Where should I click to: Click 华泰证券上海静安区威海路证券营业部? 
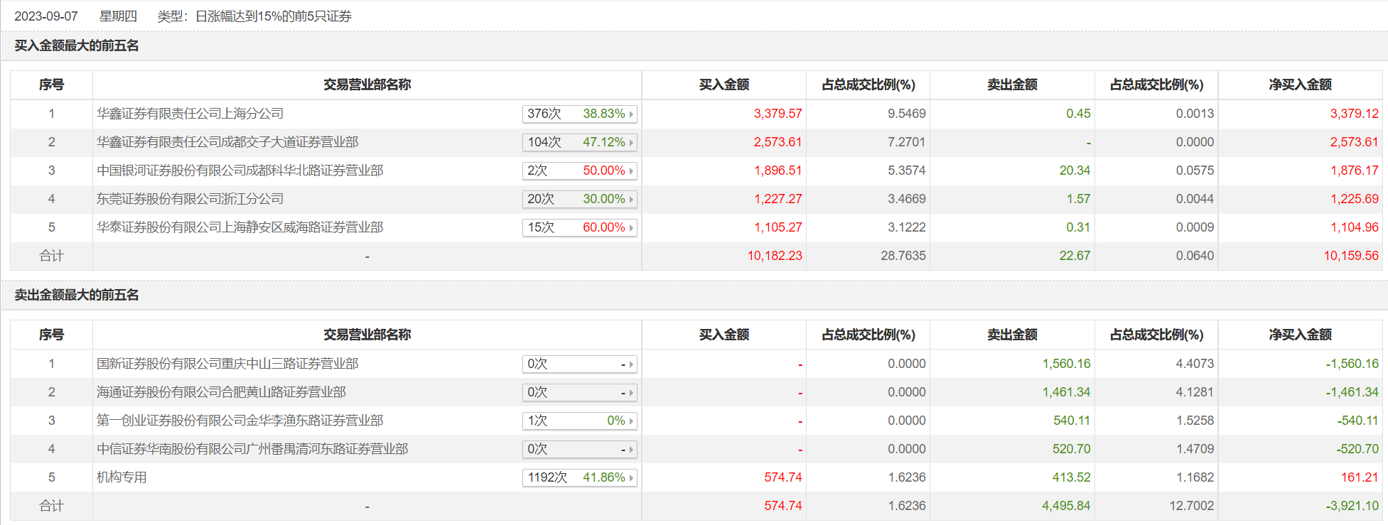pos(240,227)
